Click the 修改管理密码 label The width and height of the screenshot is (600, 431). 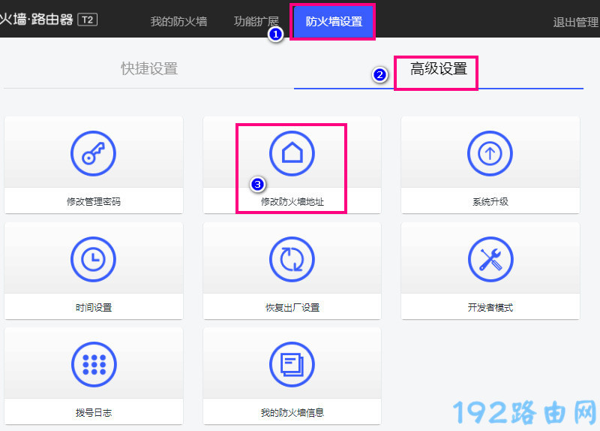93,202
